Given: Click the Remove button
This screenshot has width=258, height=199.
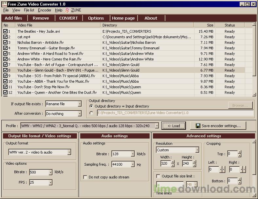Looking at the screenshot, I should point(41,18).
